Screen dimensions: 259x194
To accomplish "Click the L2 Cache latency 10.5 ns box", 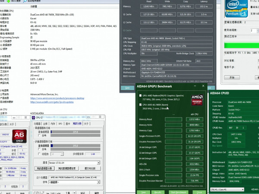I will (x=204, y=22).
